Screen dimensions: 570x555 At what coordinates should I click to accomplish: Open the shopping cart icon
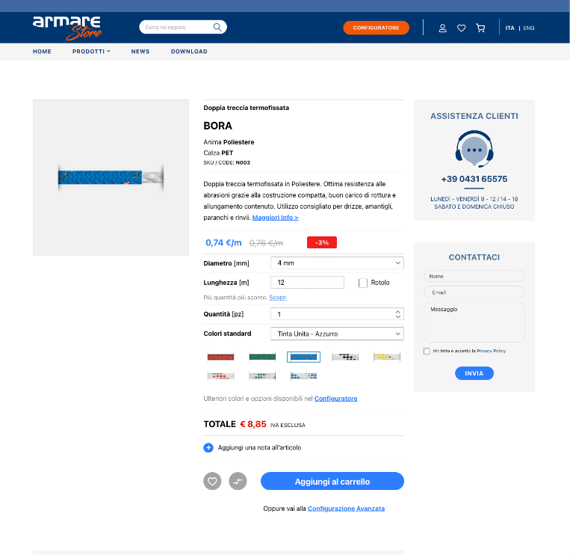click(480, 28)
